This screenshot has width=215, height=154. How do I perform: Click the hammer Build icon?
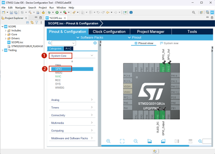[30, 12]
